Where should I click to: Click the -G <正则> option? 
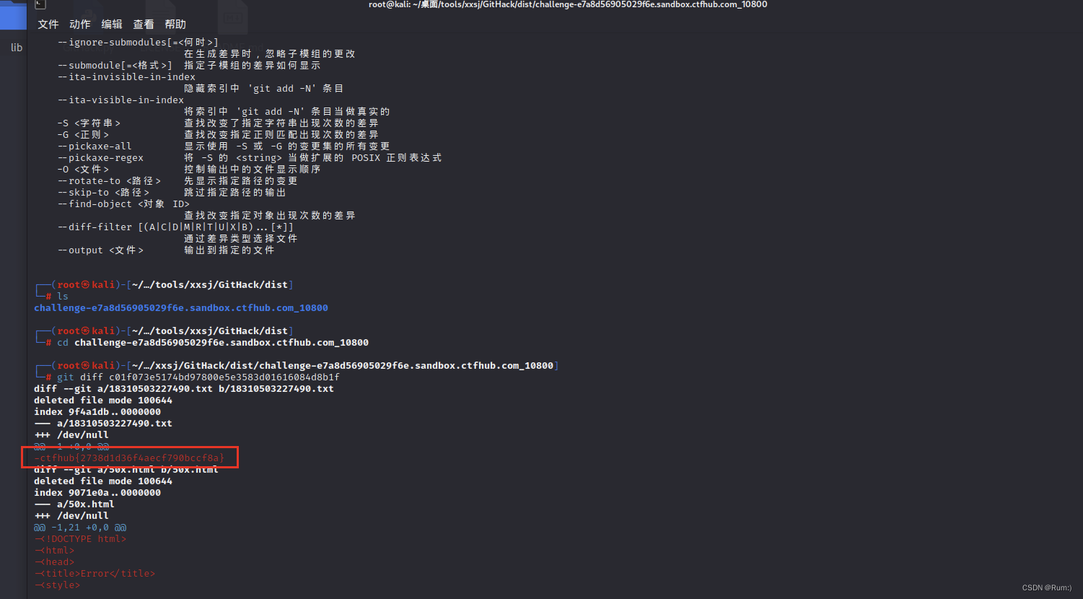click(83, 135)
